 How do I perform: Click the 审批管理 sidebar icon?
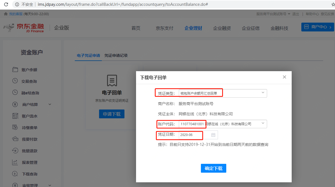15,185
